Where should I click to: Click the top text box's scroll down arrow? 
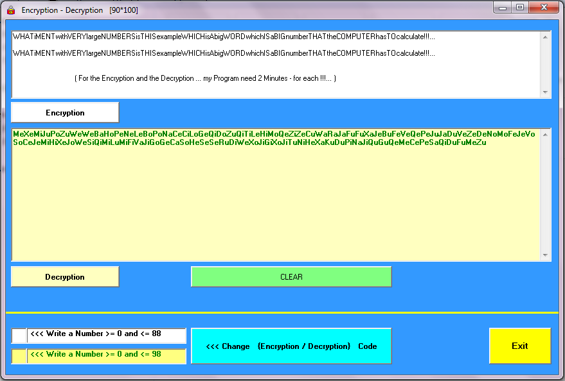click(546, 92)
